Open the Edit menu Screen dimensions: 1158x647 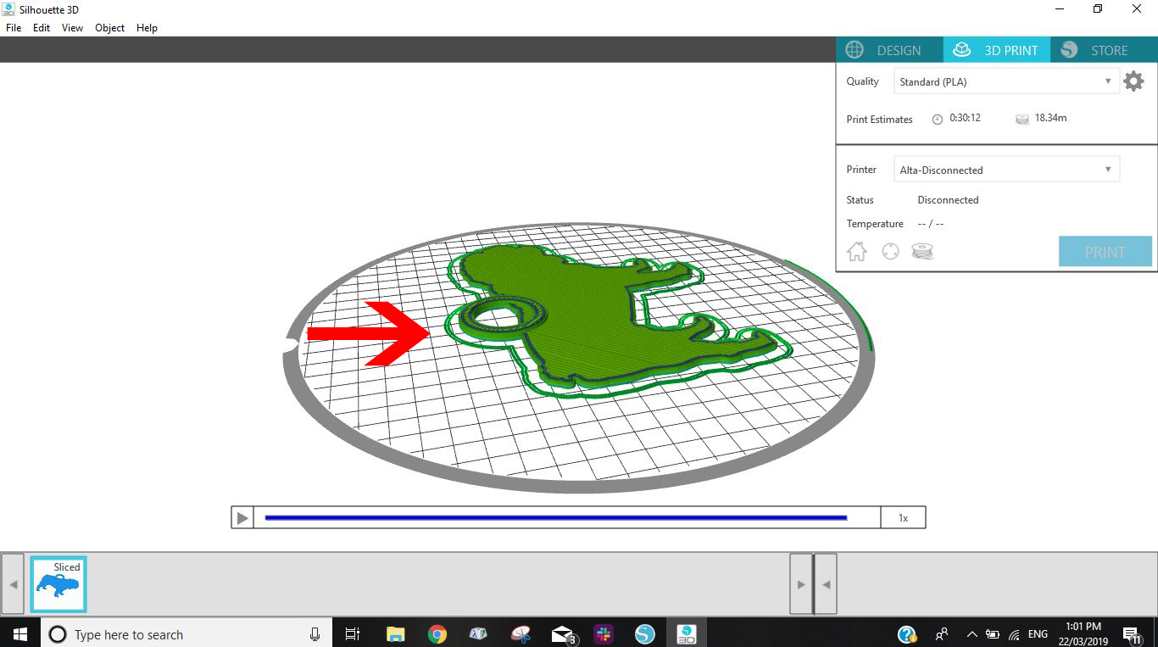point(42,28)
